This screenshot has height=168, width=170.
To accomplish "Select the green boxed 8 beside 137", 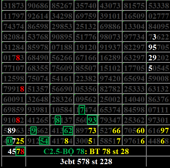I will tap(58, 120).
